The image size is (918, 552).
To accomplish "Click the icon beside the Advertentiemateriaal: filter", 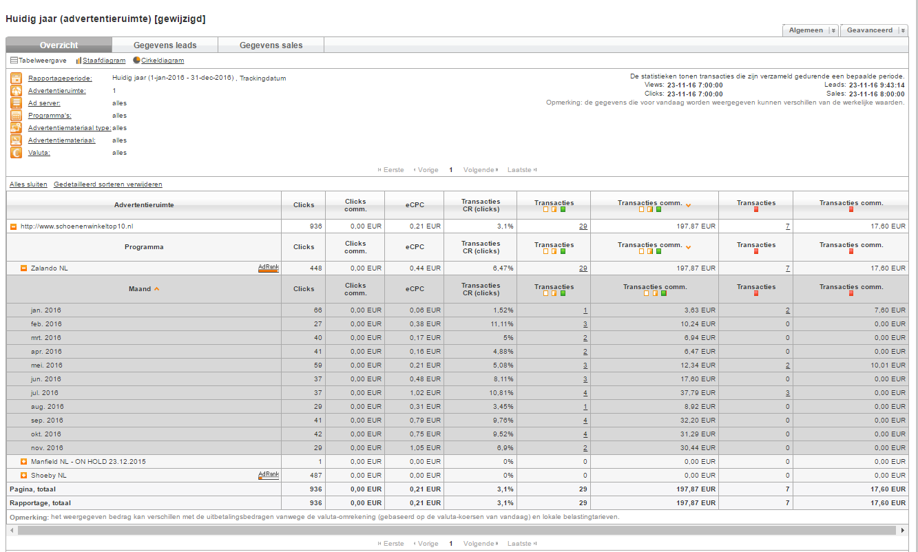I will [17, 140].
